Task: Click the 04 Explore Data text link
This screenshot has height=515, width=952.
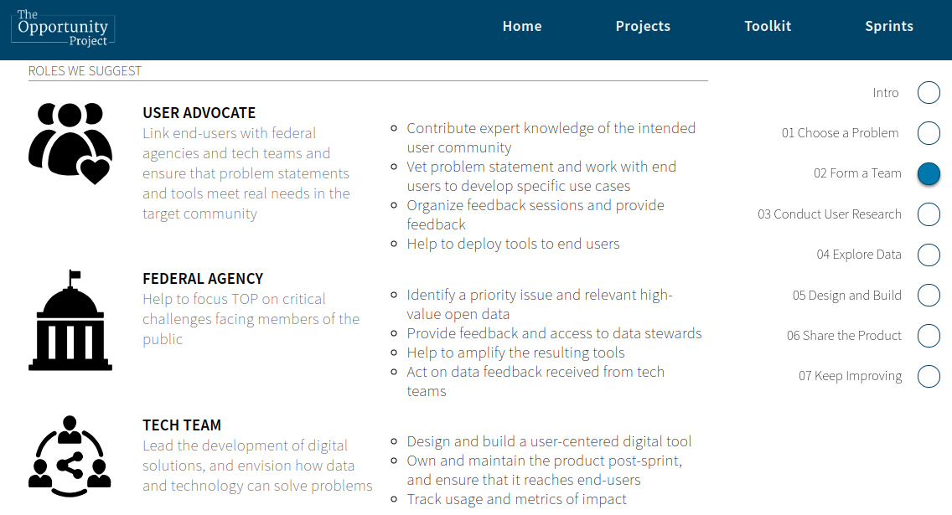Action: [x=858, y=255]
